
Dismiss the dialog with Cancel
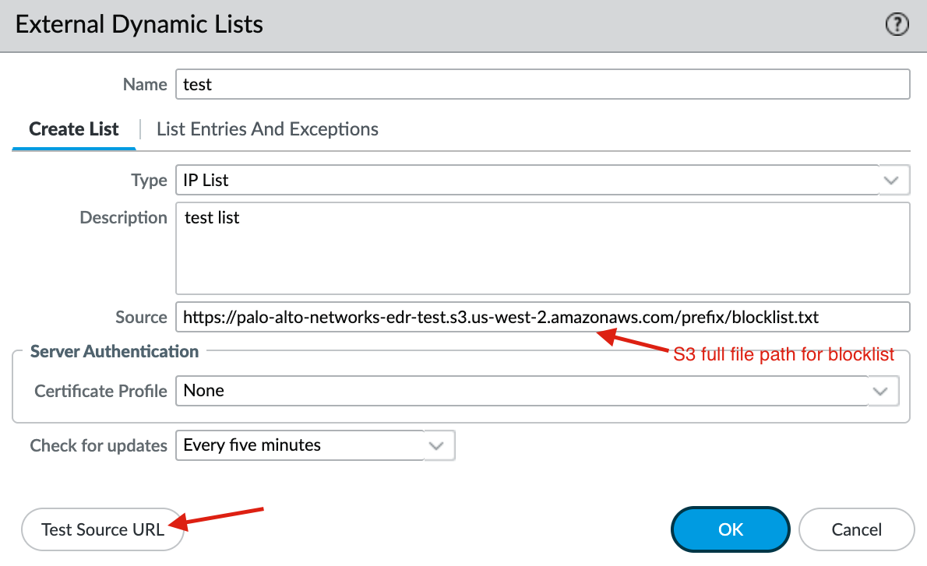point(856,529)
